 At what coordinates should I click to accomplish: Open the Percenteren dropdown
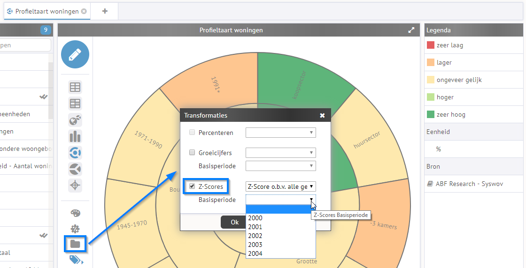pyautogui.click(x=281, y=133)
